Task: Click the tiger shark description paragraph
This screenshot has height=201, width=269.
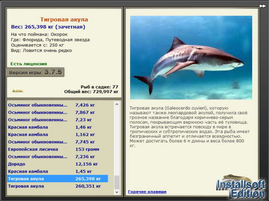Action: coord(190,127)
